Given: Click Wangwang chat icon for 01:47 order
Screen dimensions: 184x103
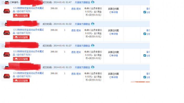Looking at the screenshot, I should [x=93, y=2].
